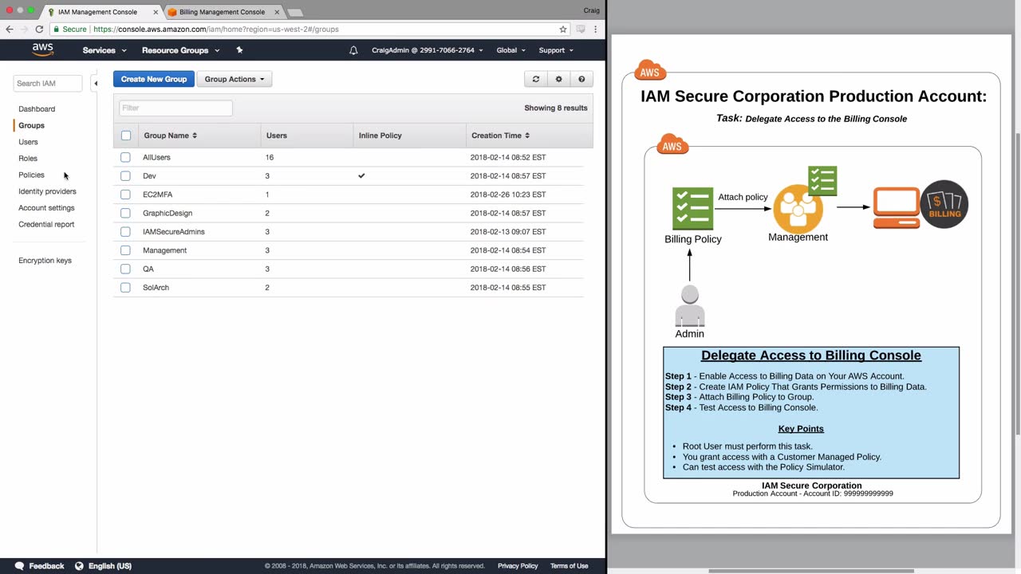
Task: Open Dashboard in the IAM sidebar
Action: pos(37,108)
